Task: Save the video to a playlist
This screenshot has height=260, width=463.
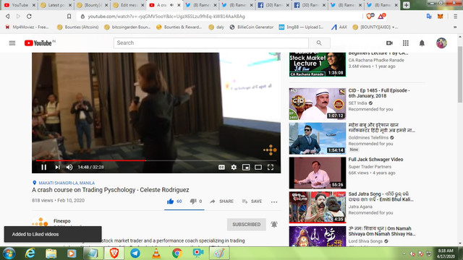Action: point(252,201)
